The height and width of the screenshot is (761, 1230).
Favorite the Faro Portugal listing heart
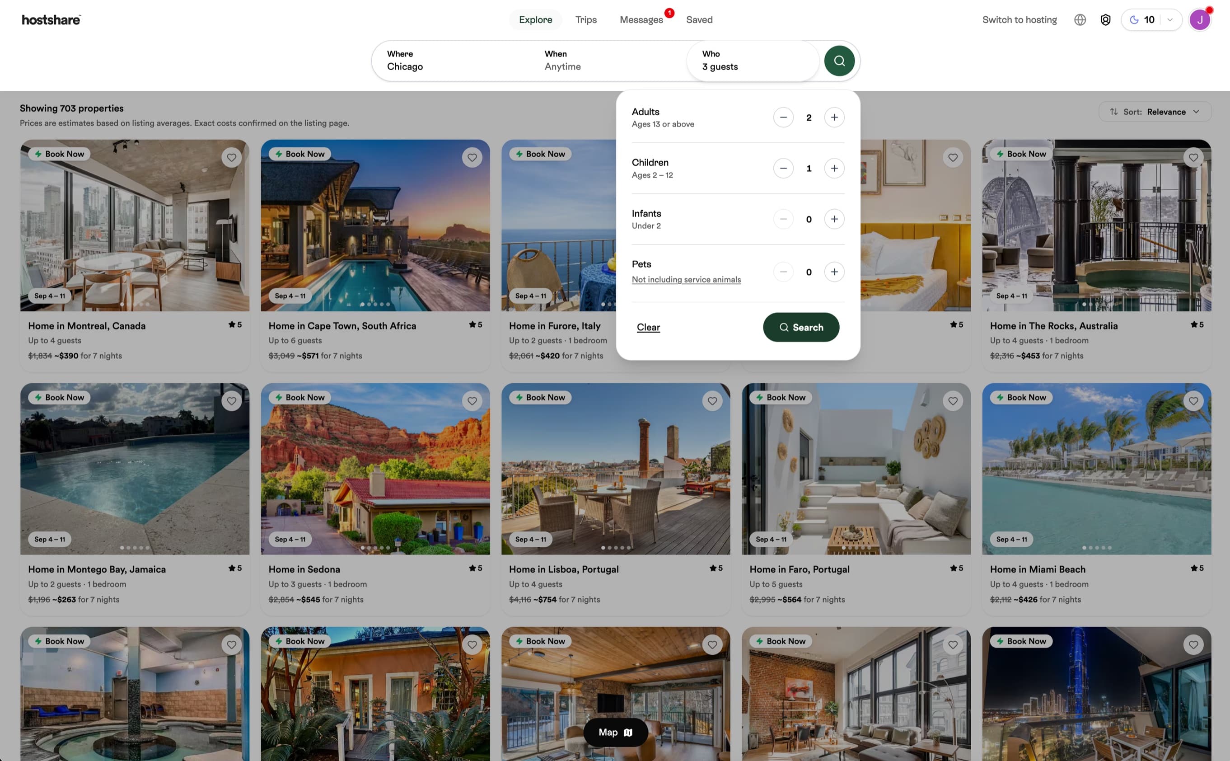pyautogui.click(x=953, y=401)
